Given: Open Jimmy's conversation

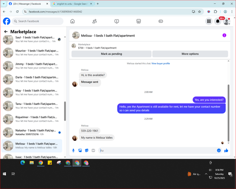Looking at the screenshot, I should pos(32,66).
